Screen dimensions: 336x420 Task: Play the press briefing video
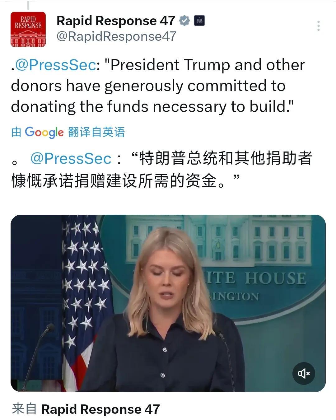168,303
